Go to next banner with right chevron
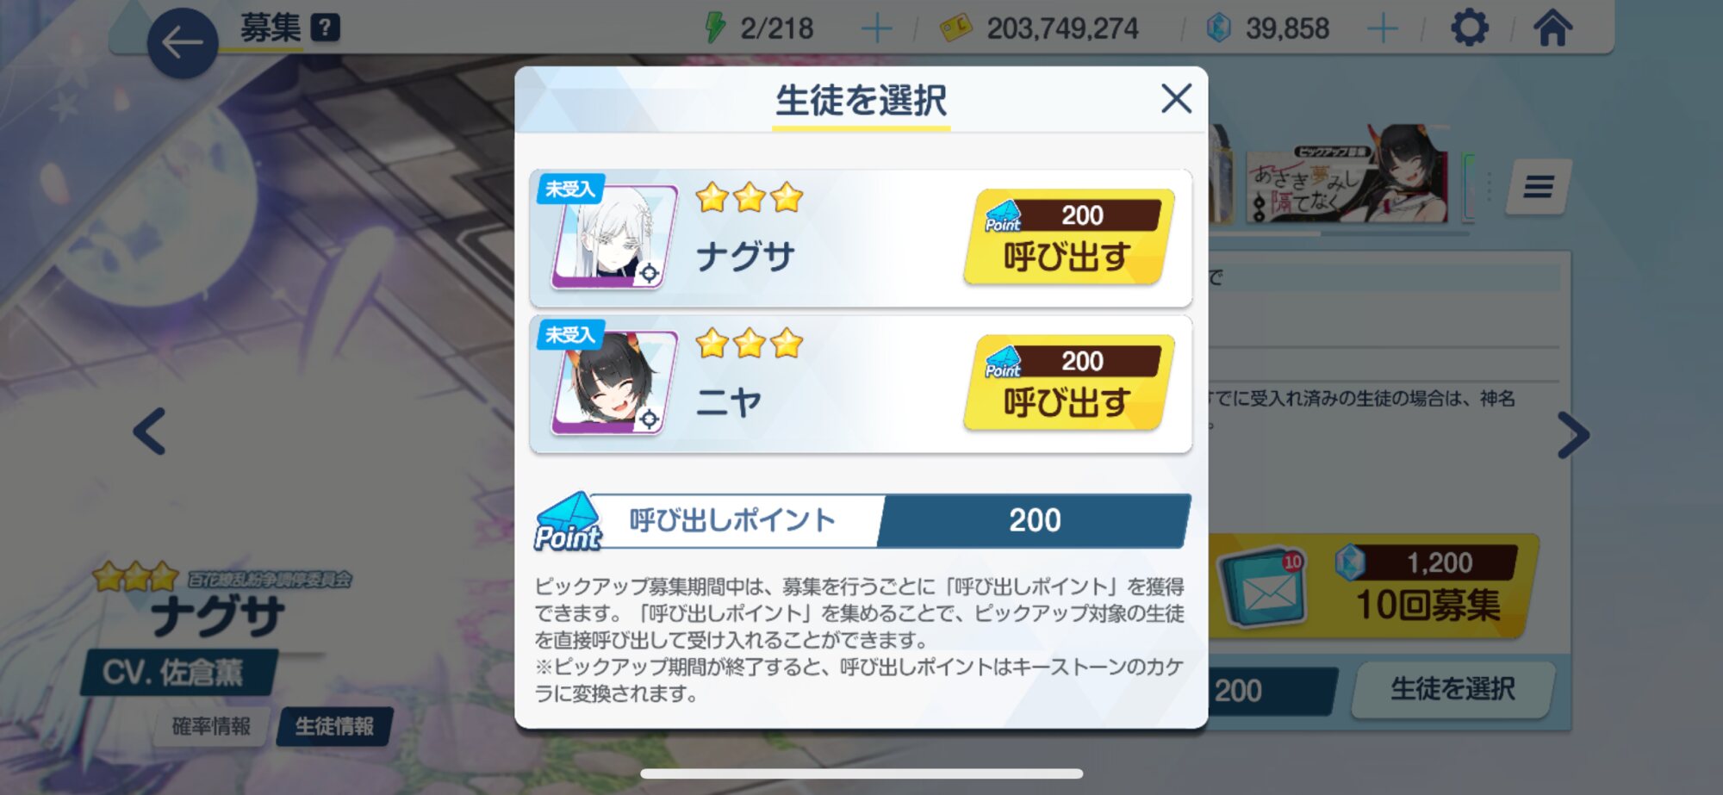The width and height of the screenshot is (1723, 795). pyautogui.click(x=1572, y=435)
